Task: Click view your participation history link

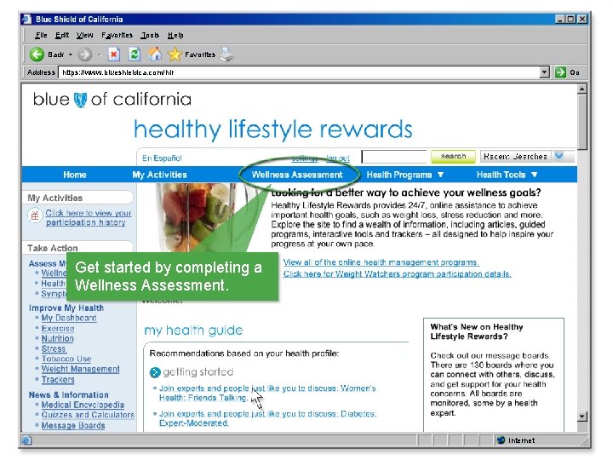Action: point(89,217)
